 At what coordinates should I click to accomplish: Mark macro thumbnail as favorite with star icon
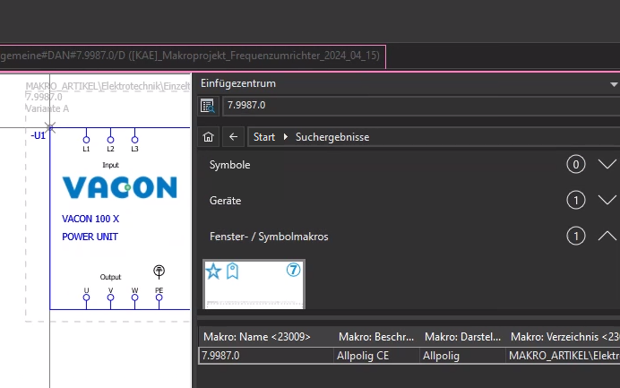point(213,272)
